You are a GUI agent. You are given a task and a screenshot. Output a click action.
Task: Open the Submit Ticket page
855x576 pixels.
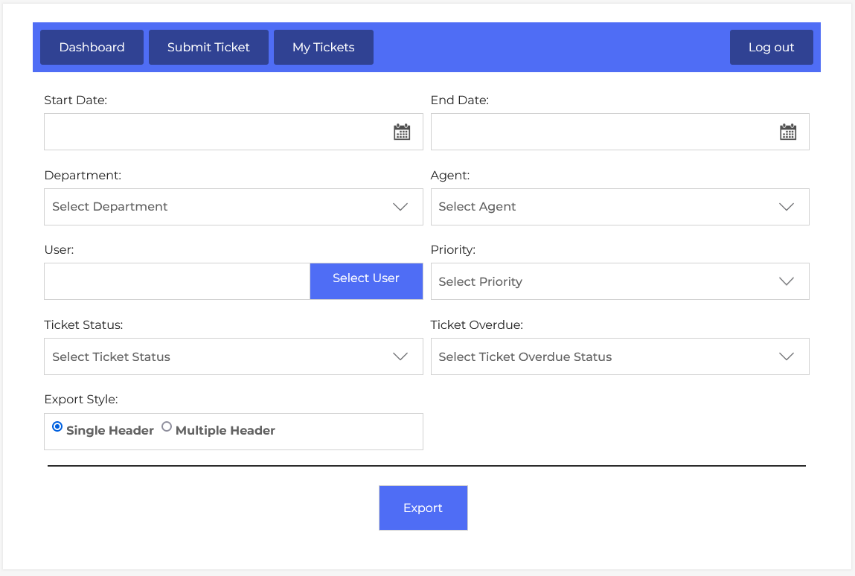(x=208, y=48)
